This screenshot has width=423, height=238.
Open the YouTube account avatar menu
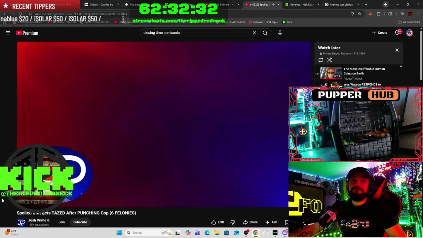pyautogui.click(x=409, y=33)
